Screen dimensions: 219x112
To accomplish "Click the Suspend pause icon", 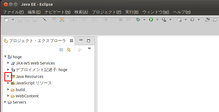I will [113, 20].
